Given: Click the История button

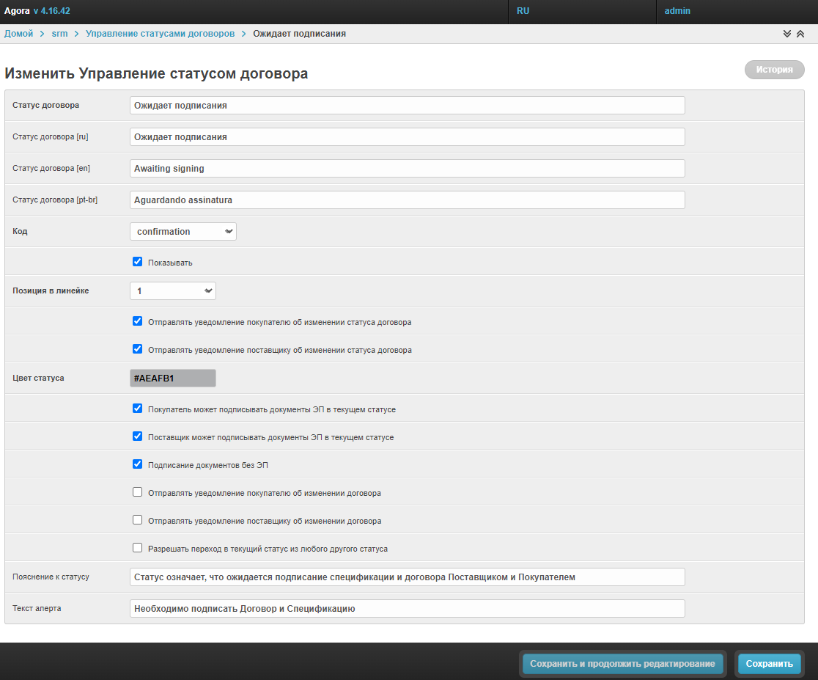Looking at the screenshot, I should [x=775, y=70].
